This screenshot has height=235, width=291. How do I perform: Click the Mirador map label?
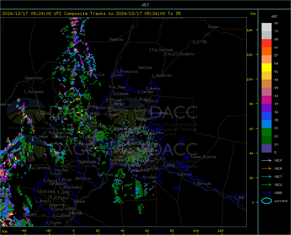[x=149, y=177]
